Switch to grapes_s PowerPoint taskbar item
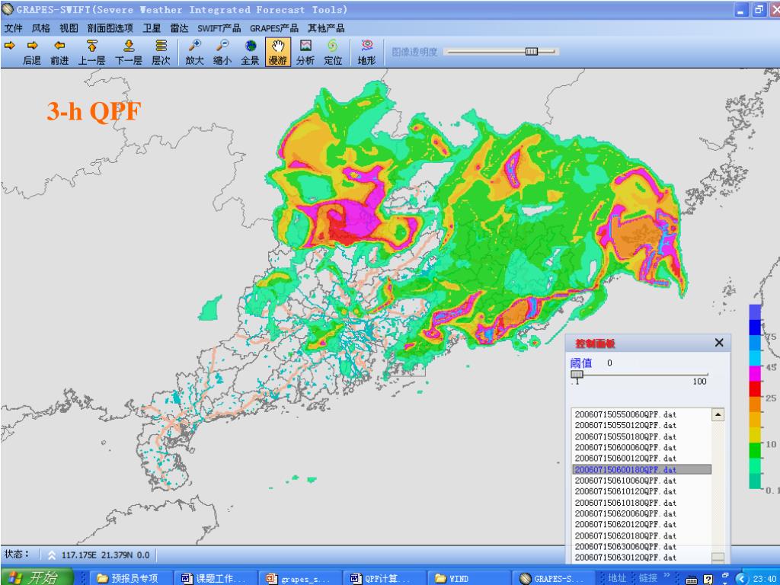The height and width of the screenshot is (585, 780). 301,578
